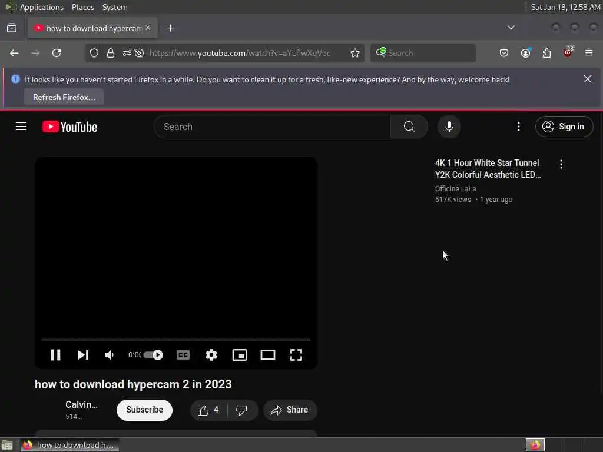Enable miniplayer mode icon
This screenshot has height=452, width=603.
click(x=240, y=355)
